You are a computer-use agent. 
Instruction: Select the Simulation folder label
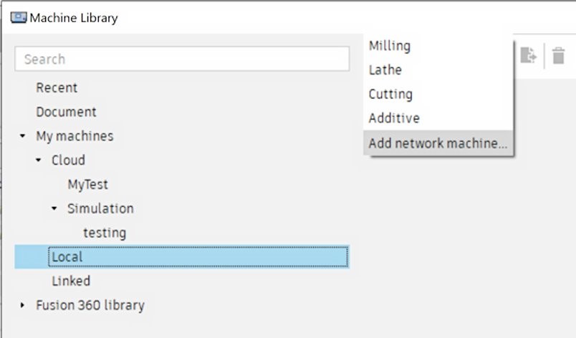tap(100, 209)
